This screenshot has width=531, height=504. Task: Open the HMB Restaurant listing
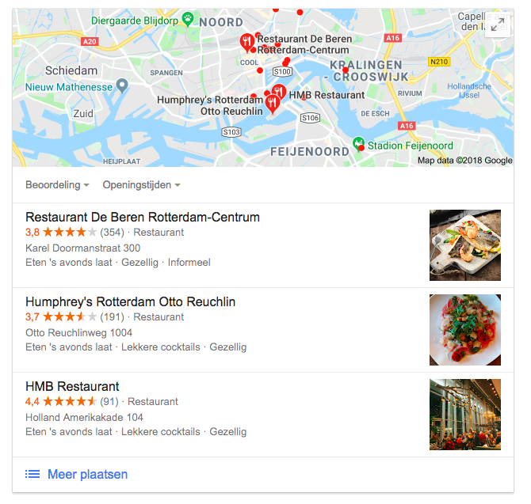(x=72, y=386)
